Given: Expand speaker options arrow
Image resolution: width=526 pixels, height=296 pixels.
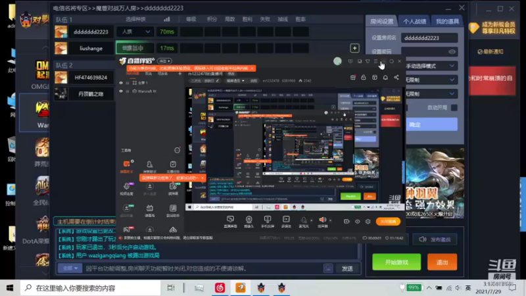Looking at the screenshot, I should tap(330, 220).
